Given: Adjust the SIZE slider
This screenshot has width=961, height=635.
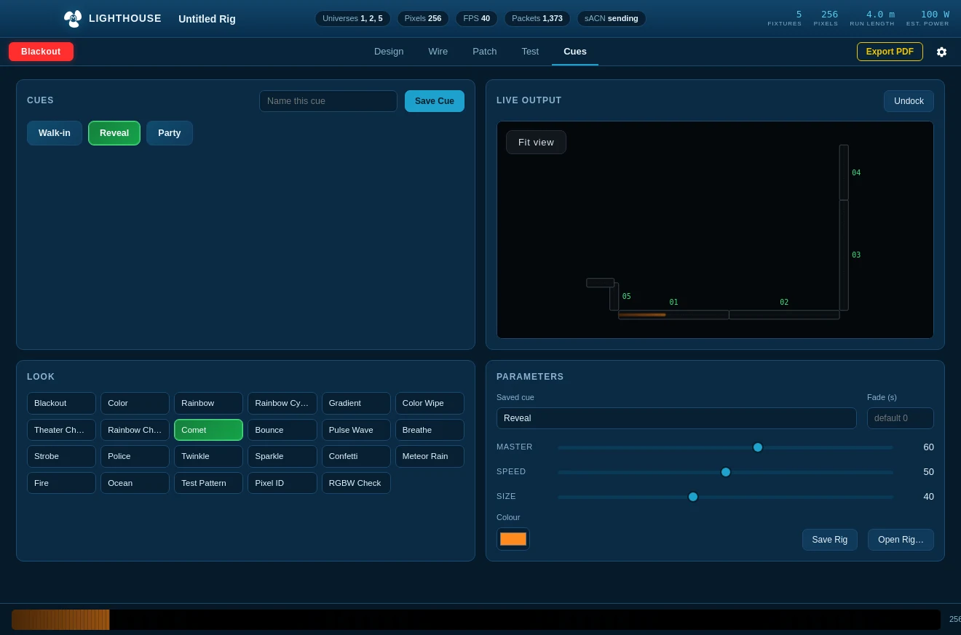Looking at the screenshot, I should [725, 497].
